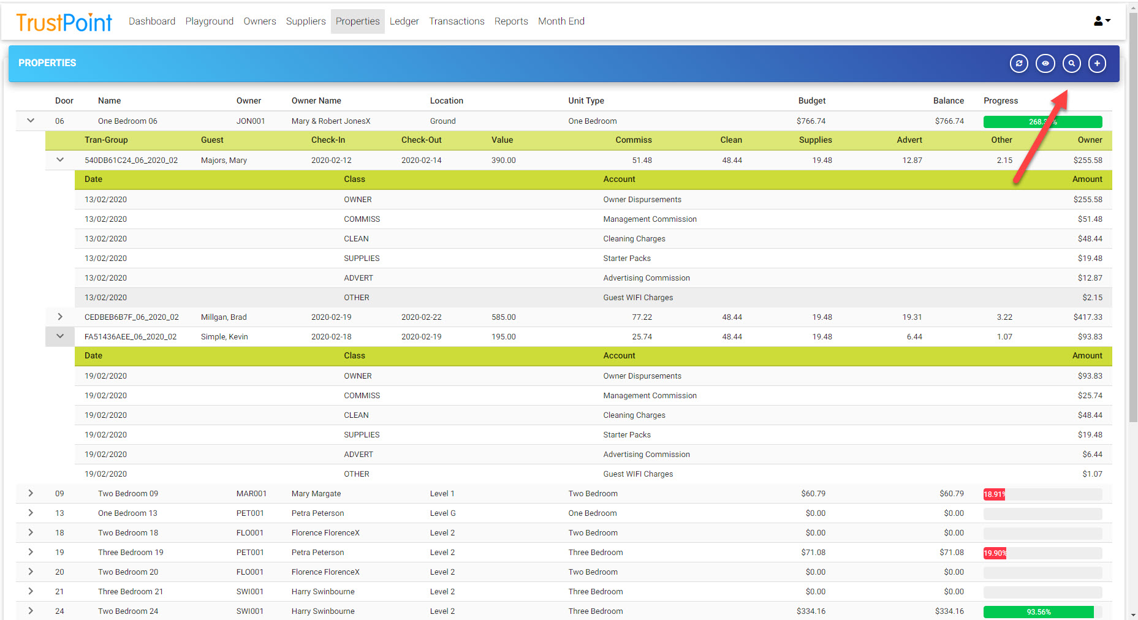Click the vertical scrollbar thumb
Image resolution: width=1138 pixels, height=620 pixels.
(x=1133, y=217)
